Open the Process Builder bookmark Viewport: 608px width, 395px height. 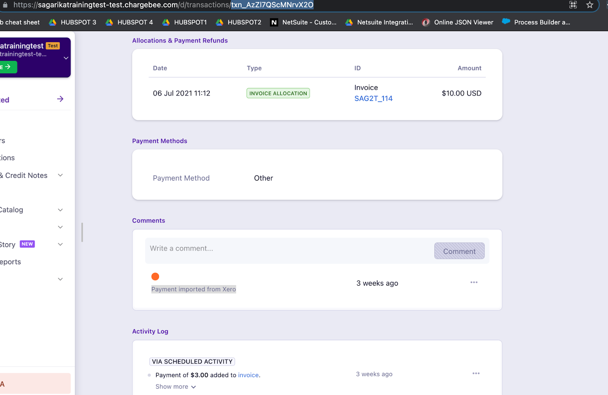pyautogui.click(x=536, y=22)
